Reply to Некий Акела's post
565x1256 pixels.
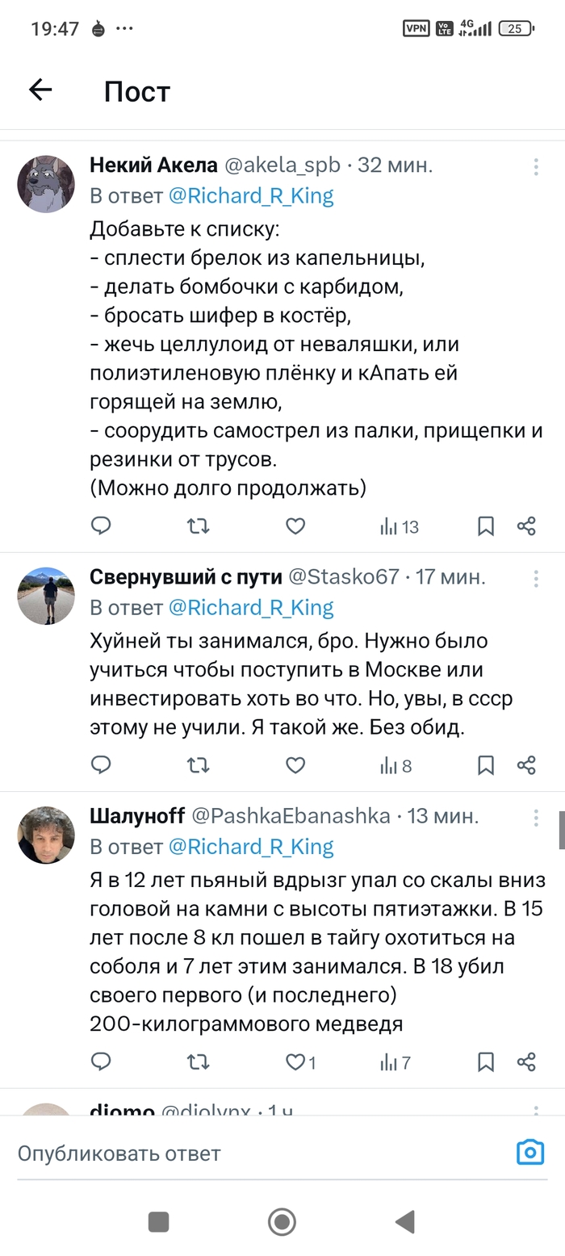point(101,527)
